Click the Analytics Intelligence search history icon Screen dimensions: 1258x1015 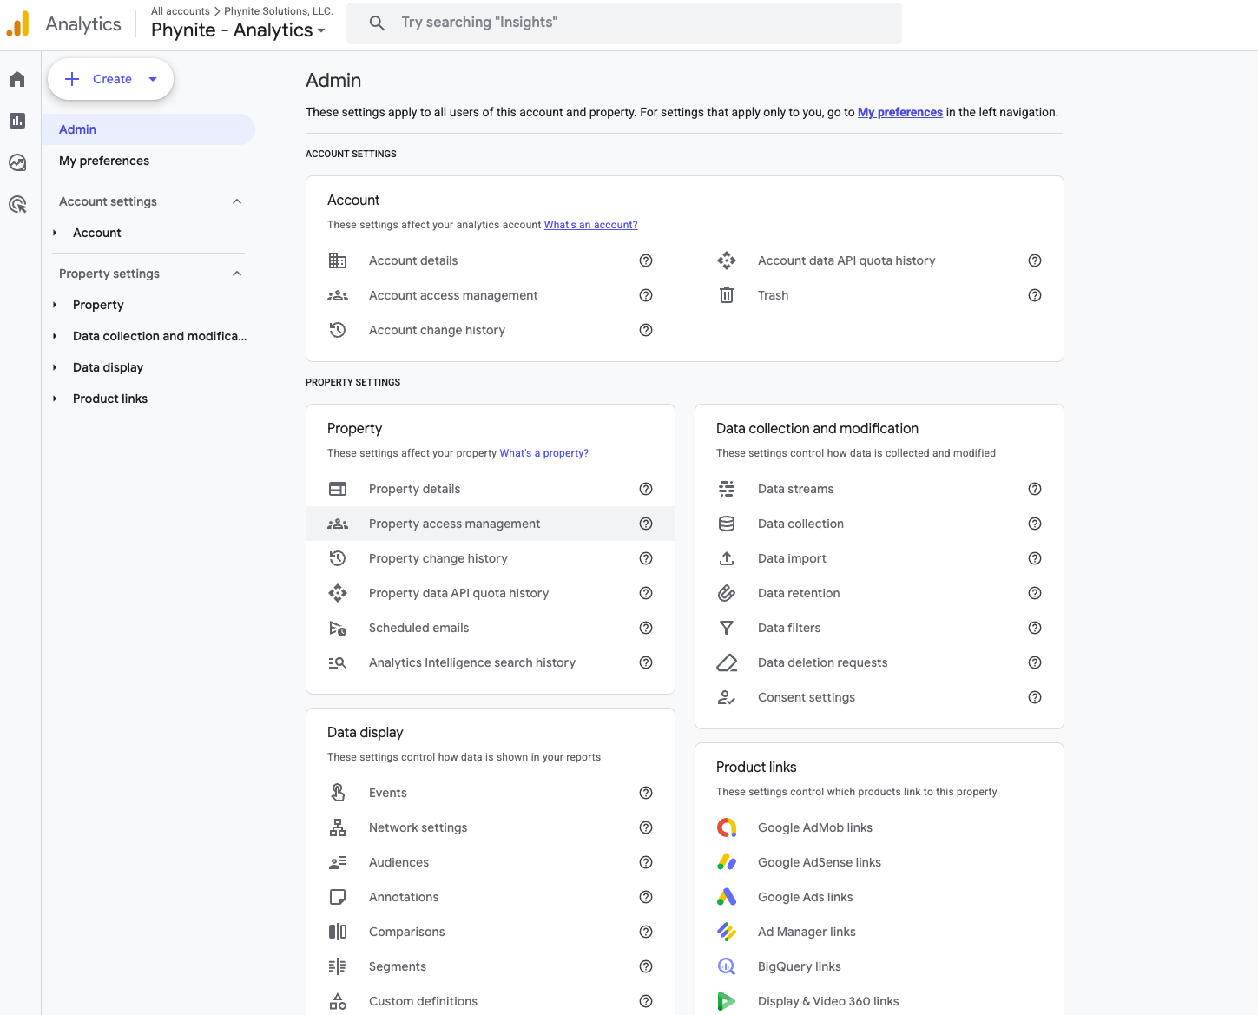coord(338,662)
